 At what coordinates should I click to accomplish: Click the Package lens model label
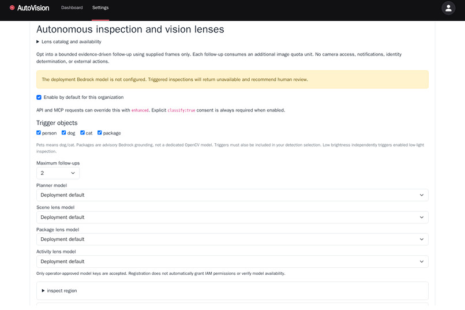(x=58, y=230)
